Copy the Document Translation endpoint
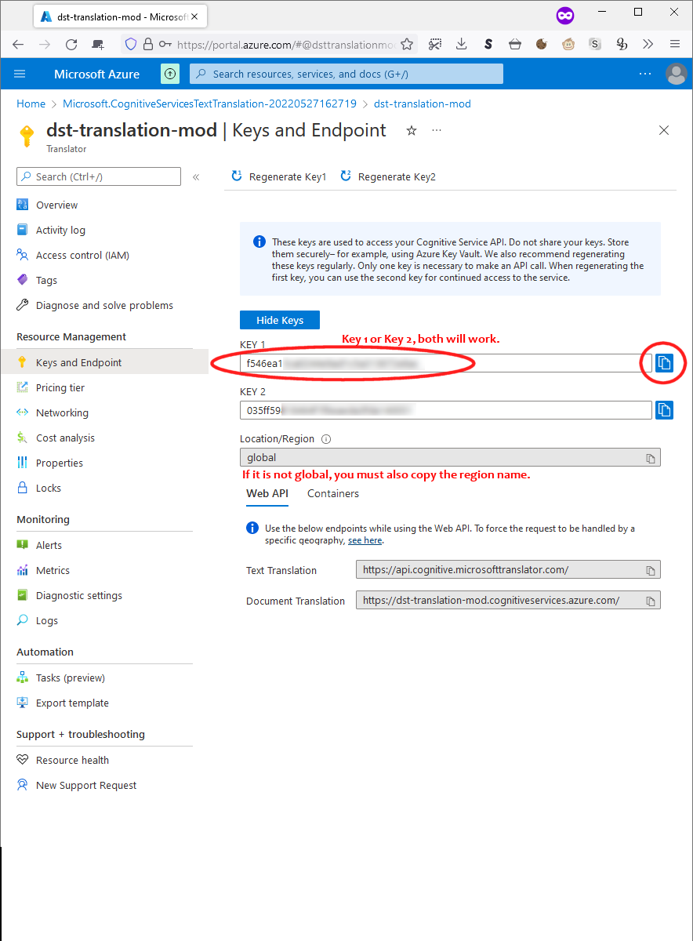This screenshot has height=941, width=693. pyautogui.click(x=651, y=601)
